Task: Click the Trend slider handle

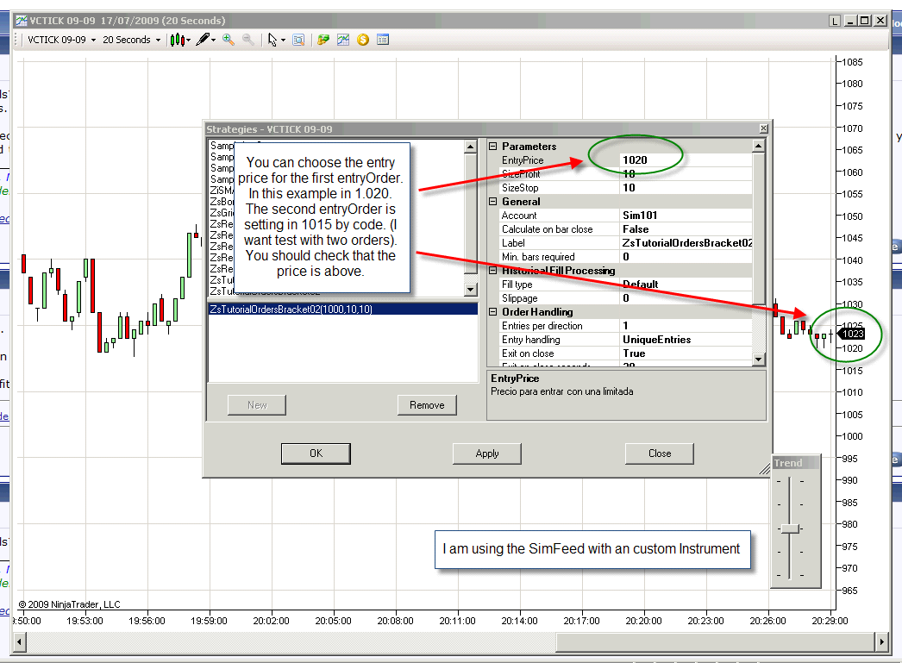Action: click(791, 529)
